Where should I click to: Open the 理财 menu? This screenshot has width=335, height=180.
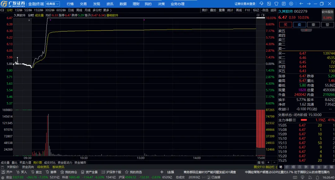pos(136,4)
